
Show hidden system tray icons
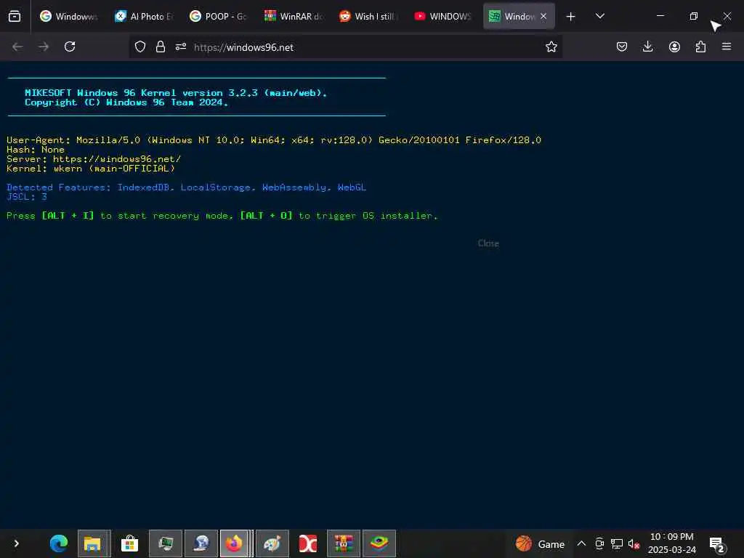pyautogui.click(x=581, y=543)
